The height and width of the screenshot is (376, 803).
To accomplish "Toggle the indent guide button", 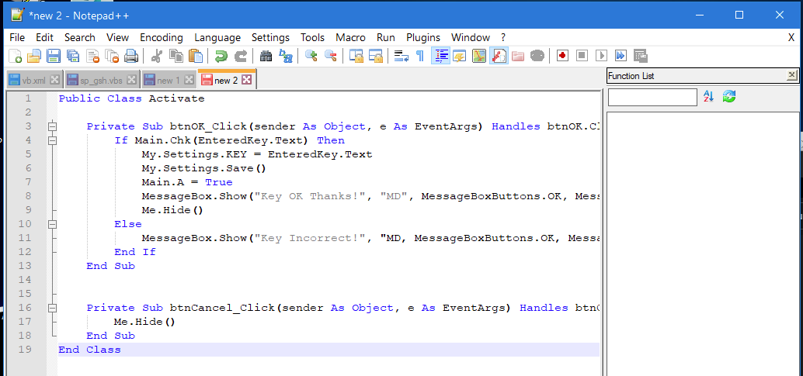I will (x=440, y=56).
